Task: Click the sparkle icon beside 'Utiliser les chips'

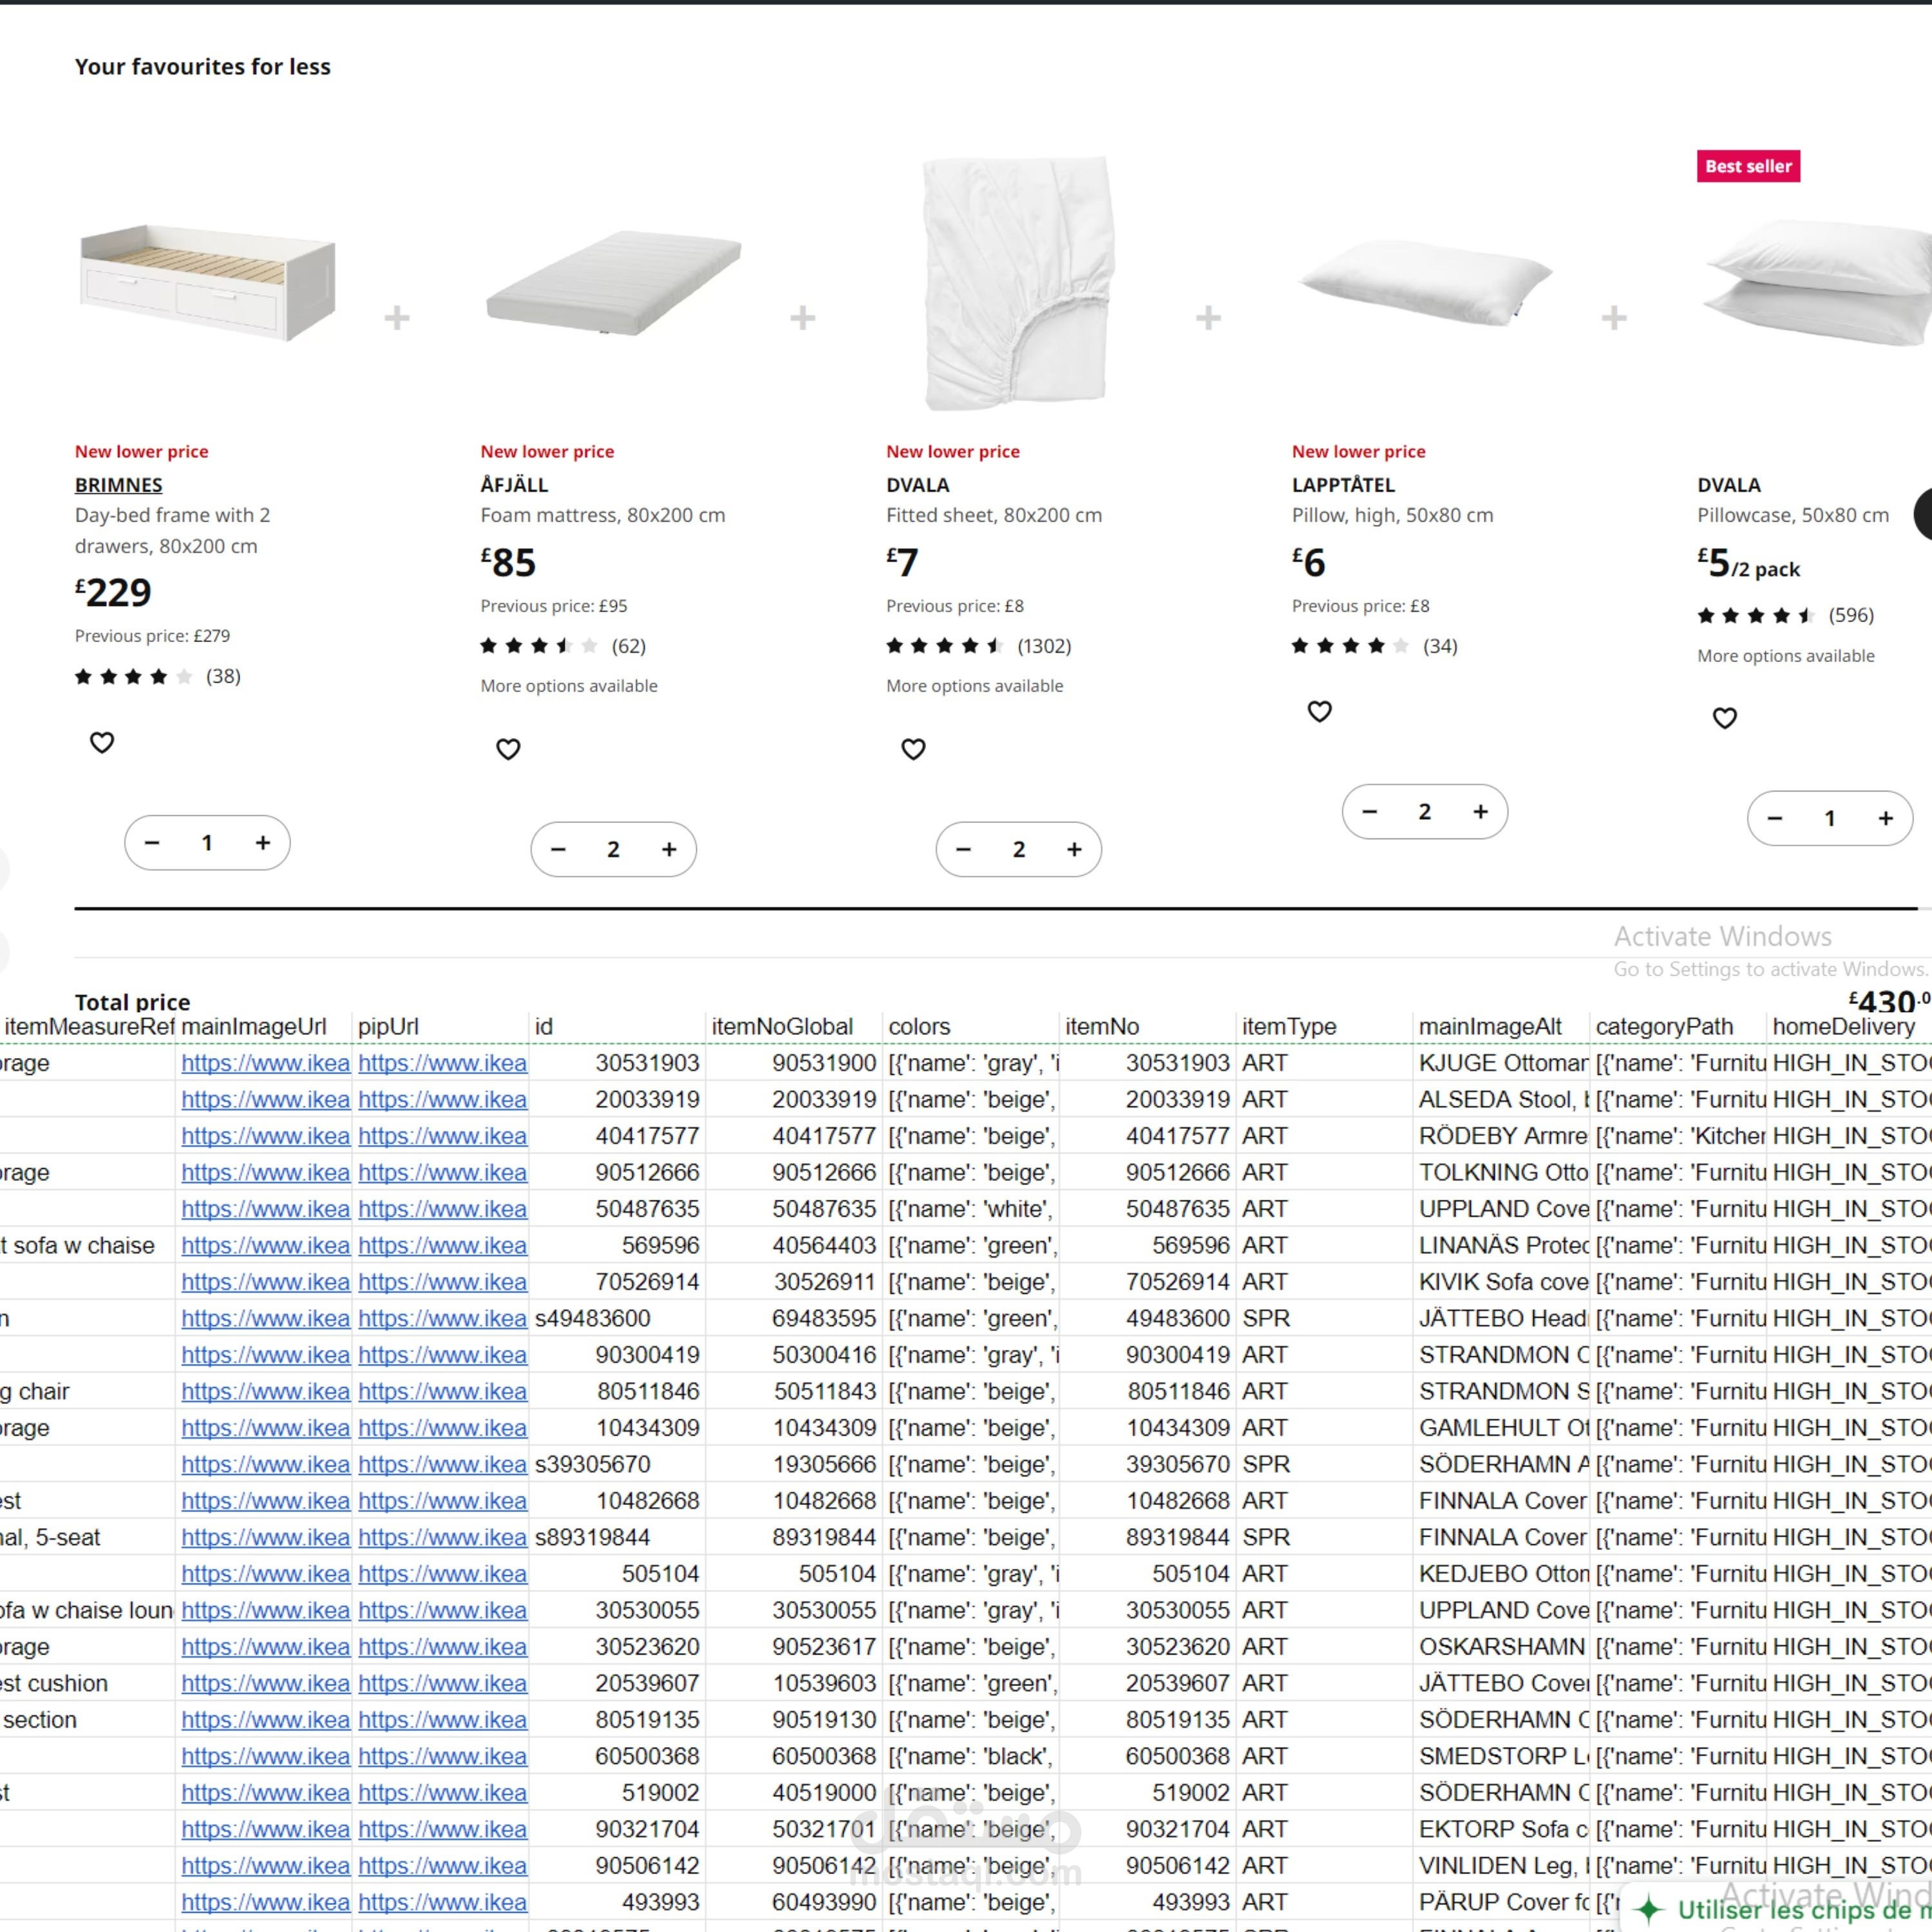Action: (x=1649, y=1909)
